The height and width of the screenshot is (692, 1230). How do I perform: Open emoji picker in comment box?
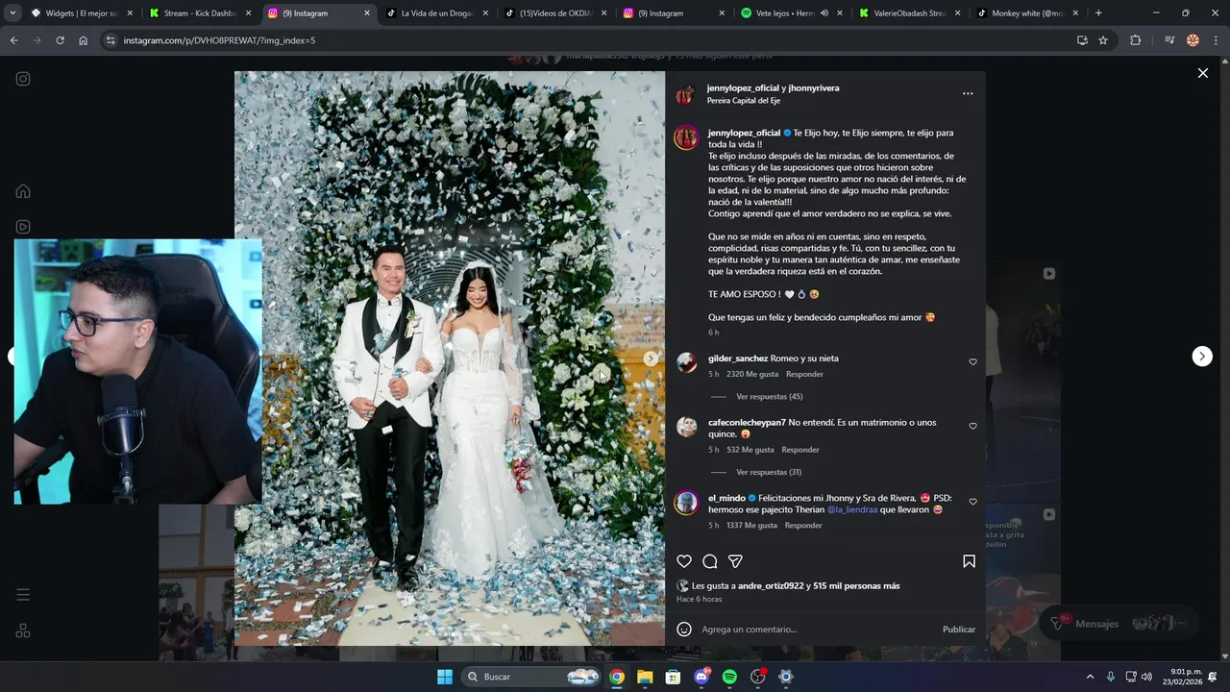684,630
